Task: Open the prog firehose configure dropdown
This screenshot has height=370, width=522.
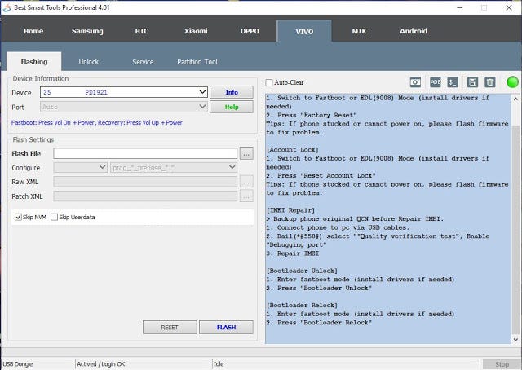Action: (232, 167)
